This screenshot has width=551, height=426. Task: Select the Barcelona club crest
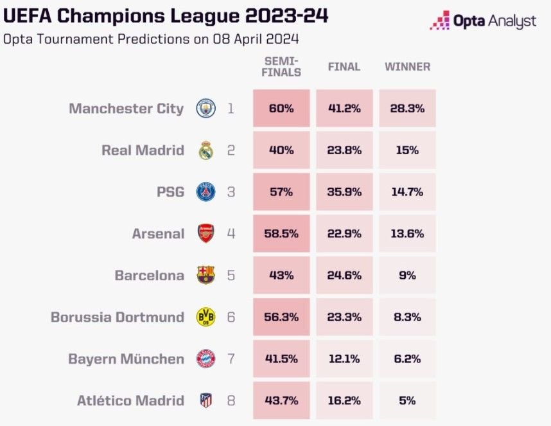point(206,275)
